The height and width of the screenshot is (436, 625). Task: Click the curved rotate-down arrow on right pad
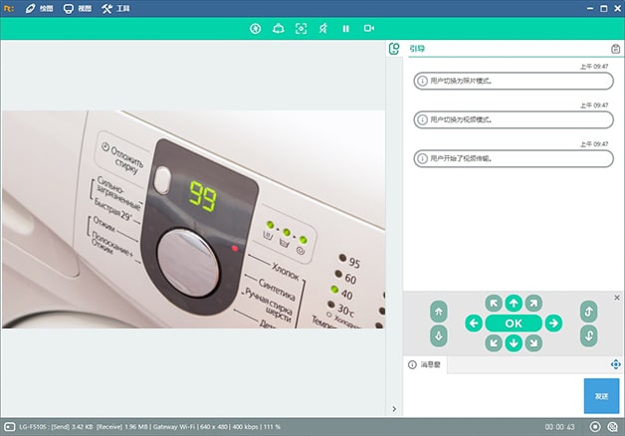click(x=589, y=336)
